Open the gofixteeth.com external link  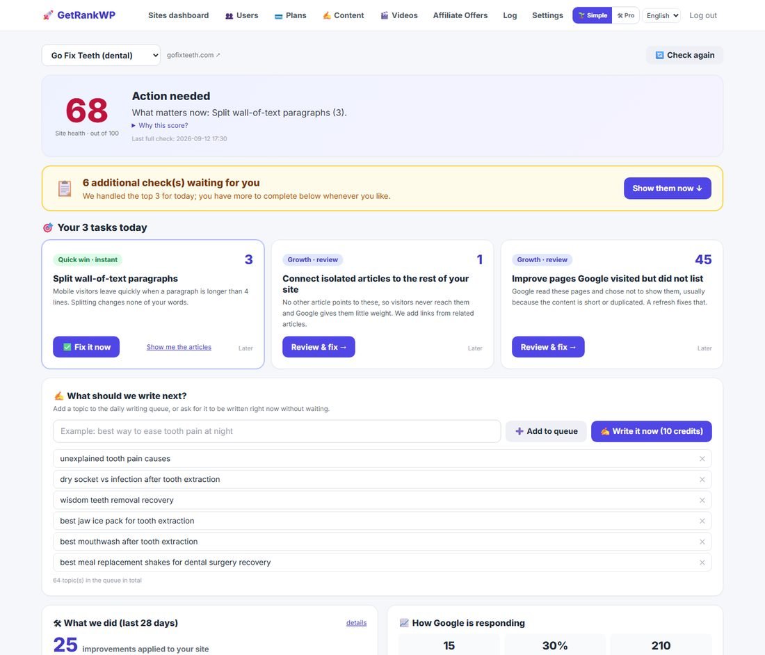pyautogui.click(x=193, y=55)
